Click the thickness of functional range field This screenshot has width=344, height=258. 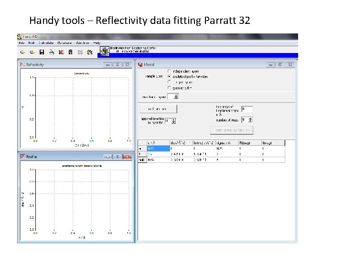click(x=247, y=109)
